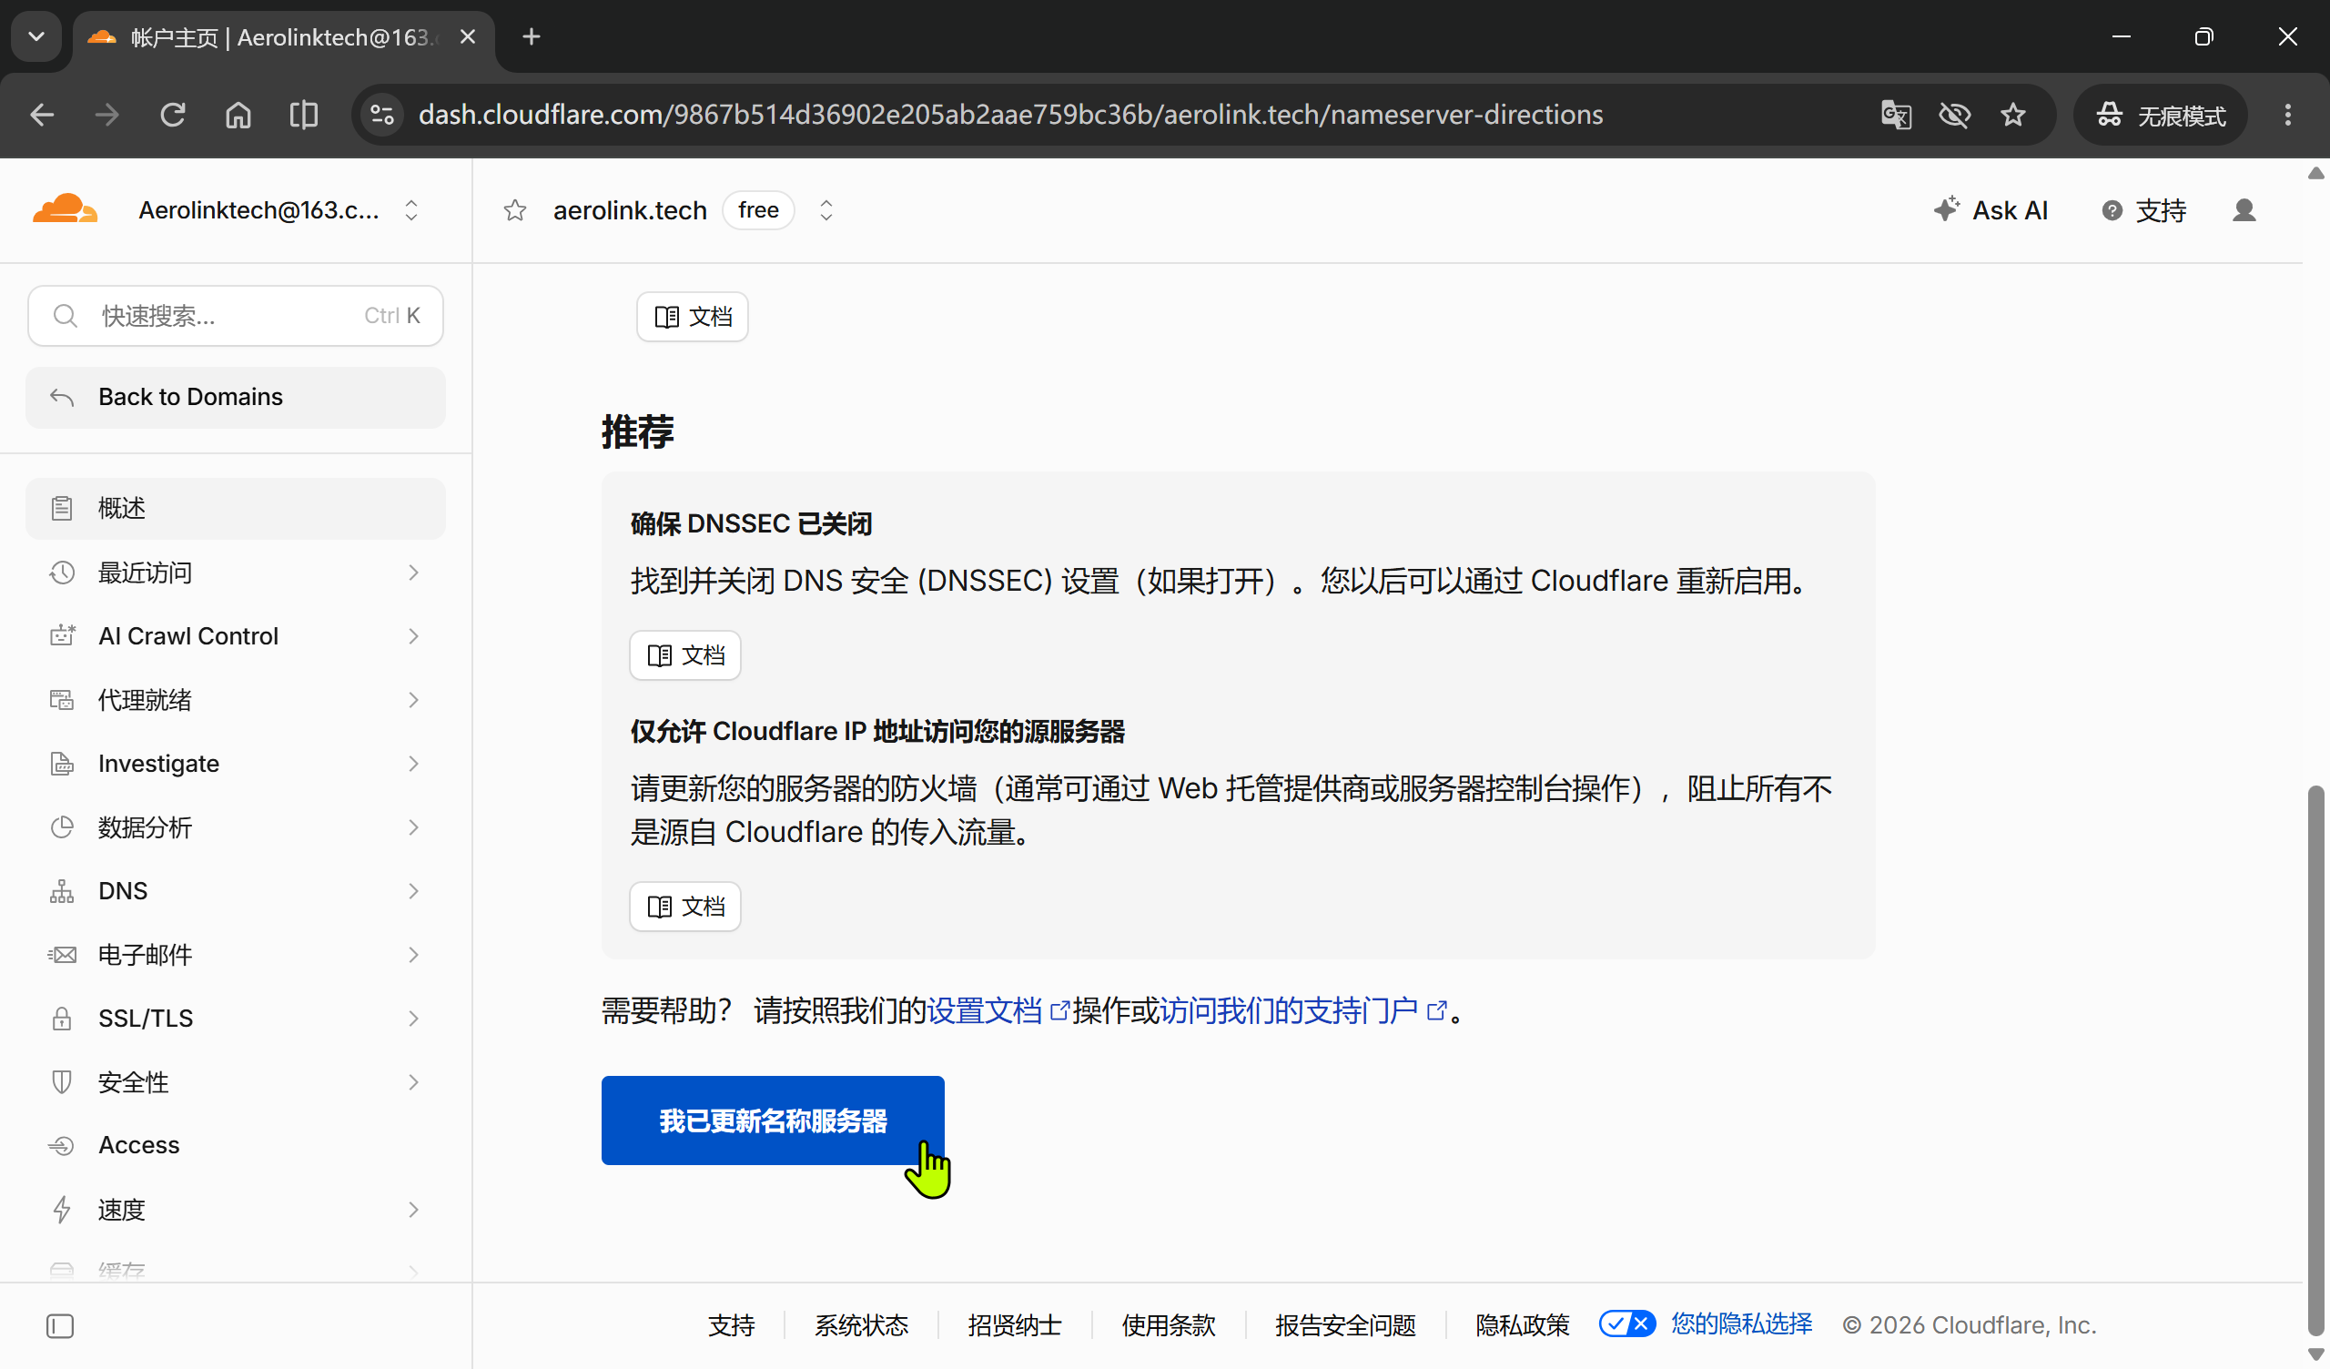Open 隐私政策 footer link
Image resolution: width=2330 pixels, height=1369 pixels.
pyautogui.click(x=1522, y=1324)
